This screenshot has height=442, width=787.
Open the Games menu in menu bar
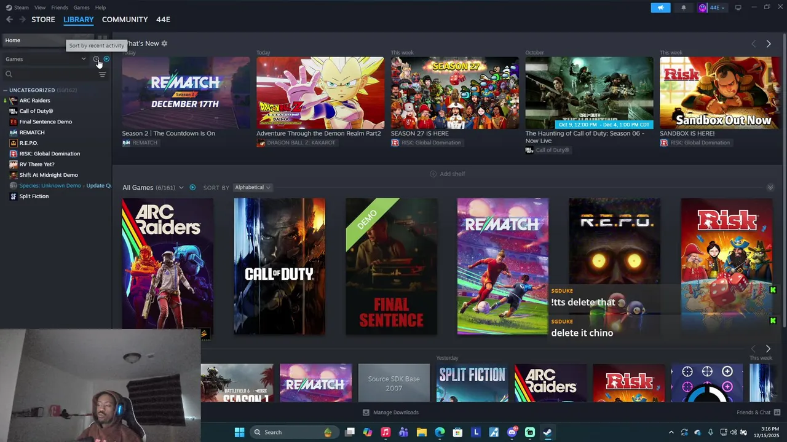click(81, 7)
